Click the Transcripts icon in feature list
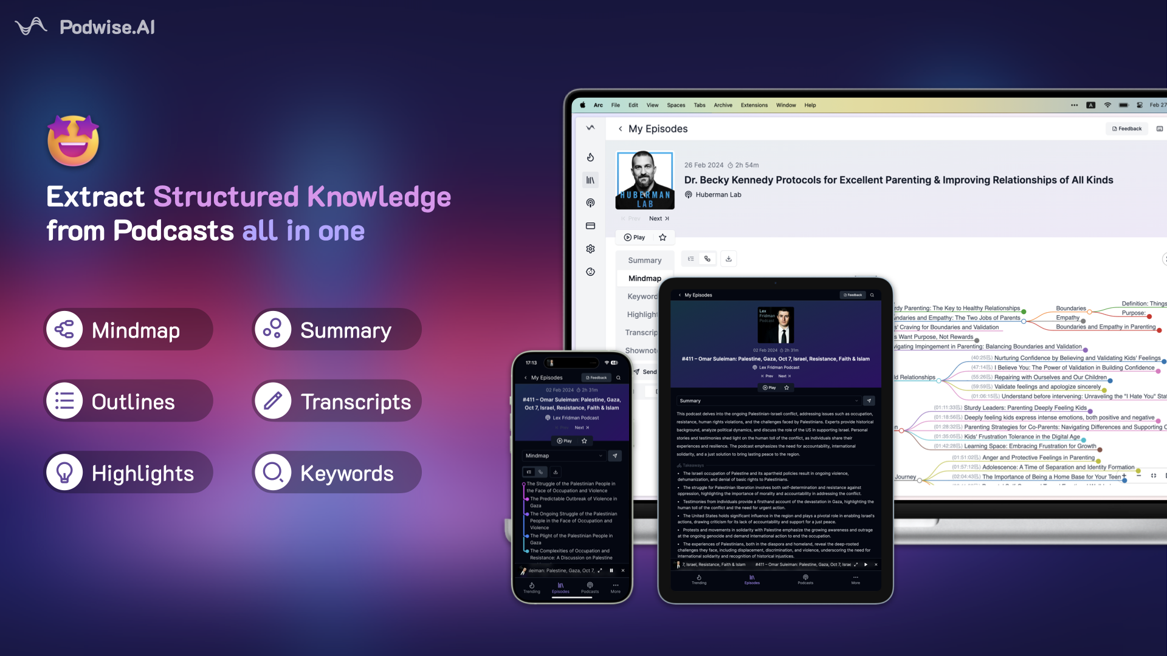Image resolution: width=1167 pixels, height=656 pixels. pos(274,400)
